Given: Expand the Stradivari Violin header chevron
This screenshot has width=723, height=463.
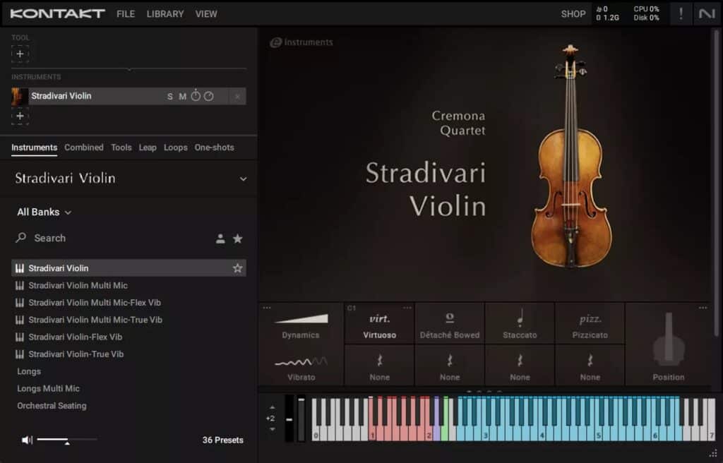Looking at the screenshot, I should click(242, 179).
